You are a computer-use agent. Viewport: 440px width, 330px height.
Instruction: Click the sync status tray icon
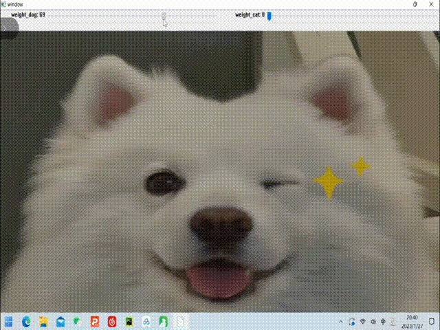pos(351,322)
